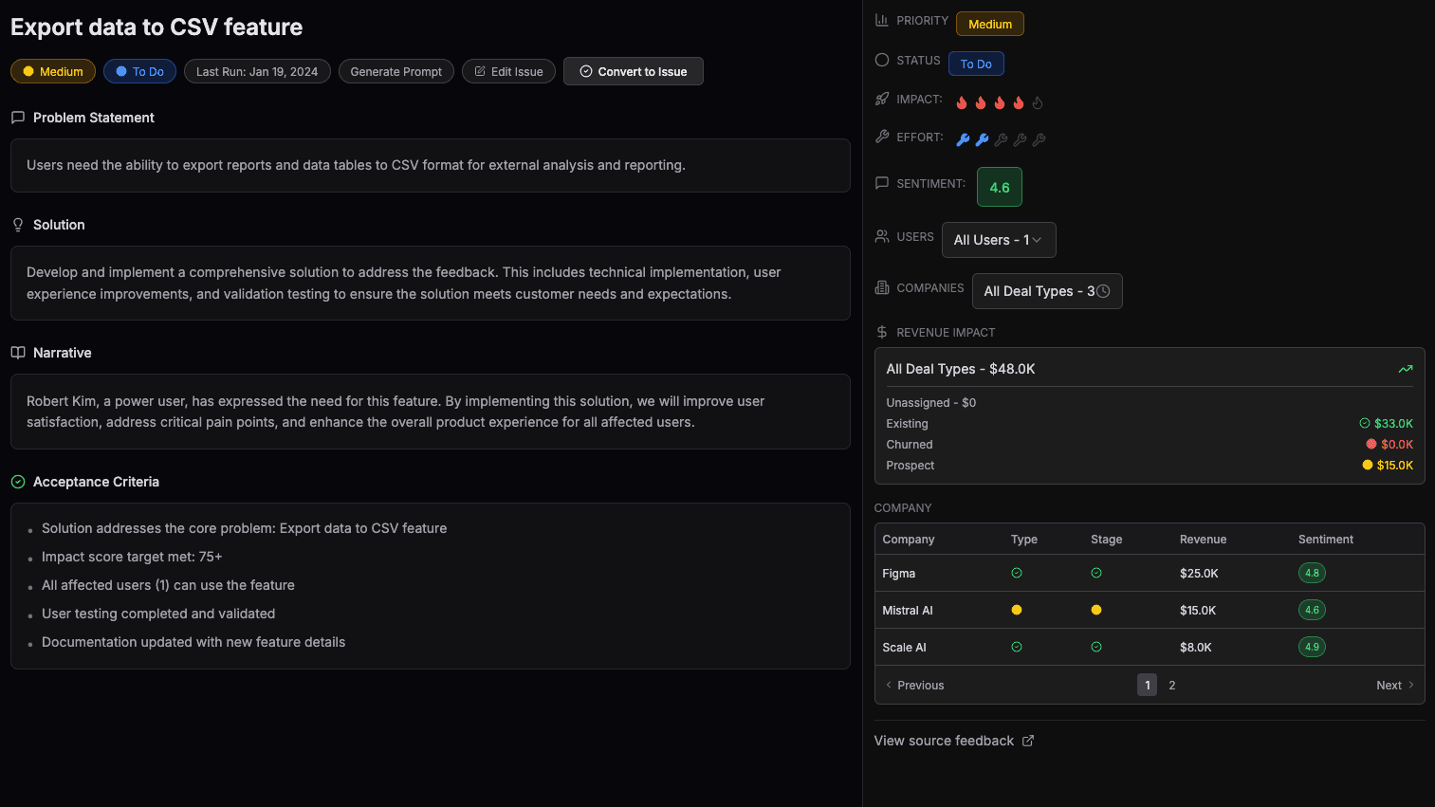The width and height of the screenshot is (1435, 807).
Task: Click the first flame icon in Impact
Action: 962,102
